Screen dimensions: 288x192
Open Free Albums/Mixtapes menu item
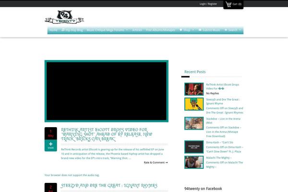pyautogui.click(x=160, y=30)
